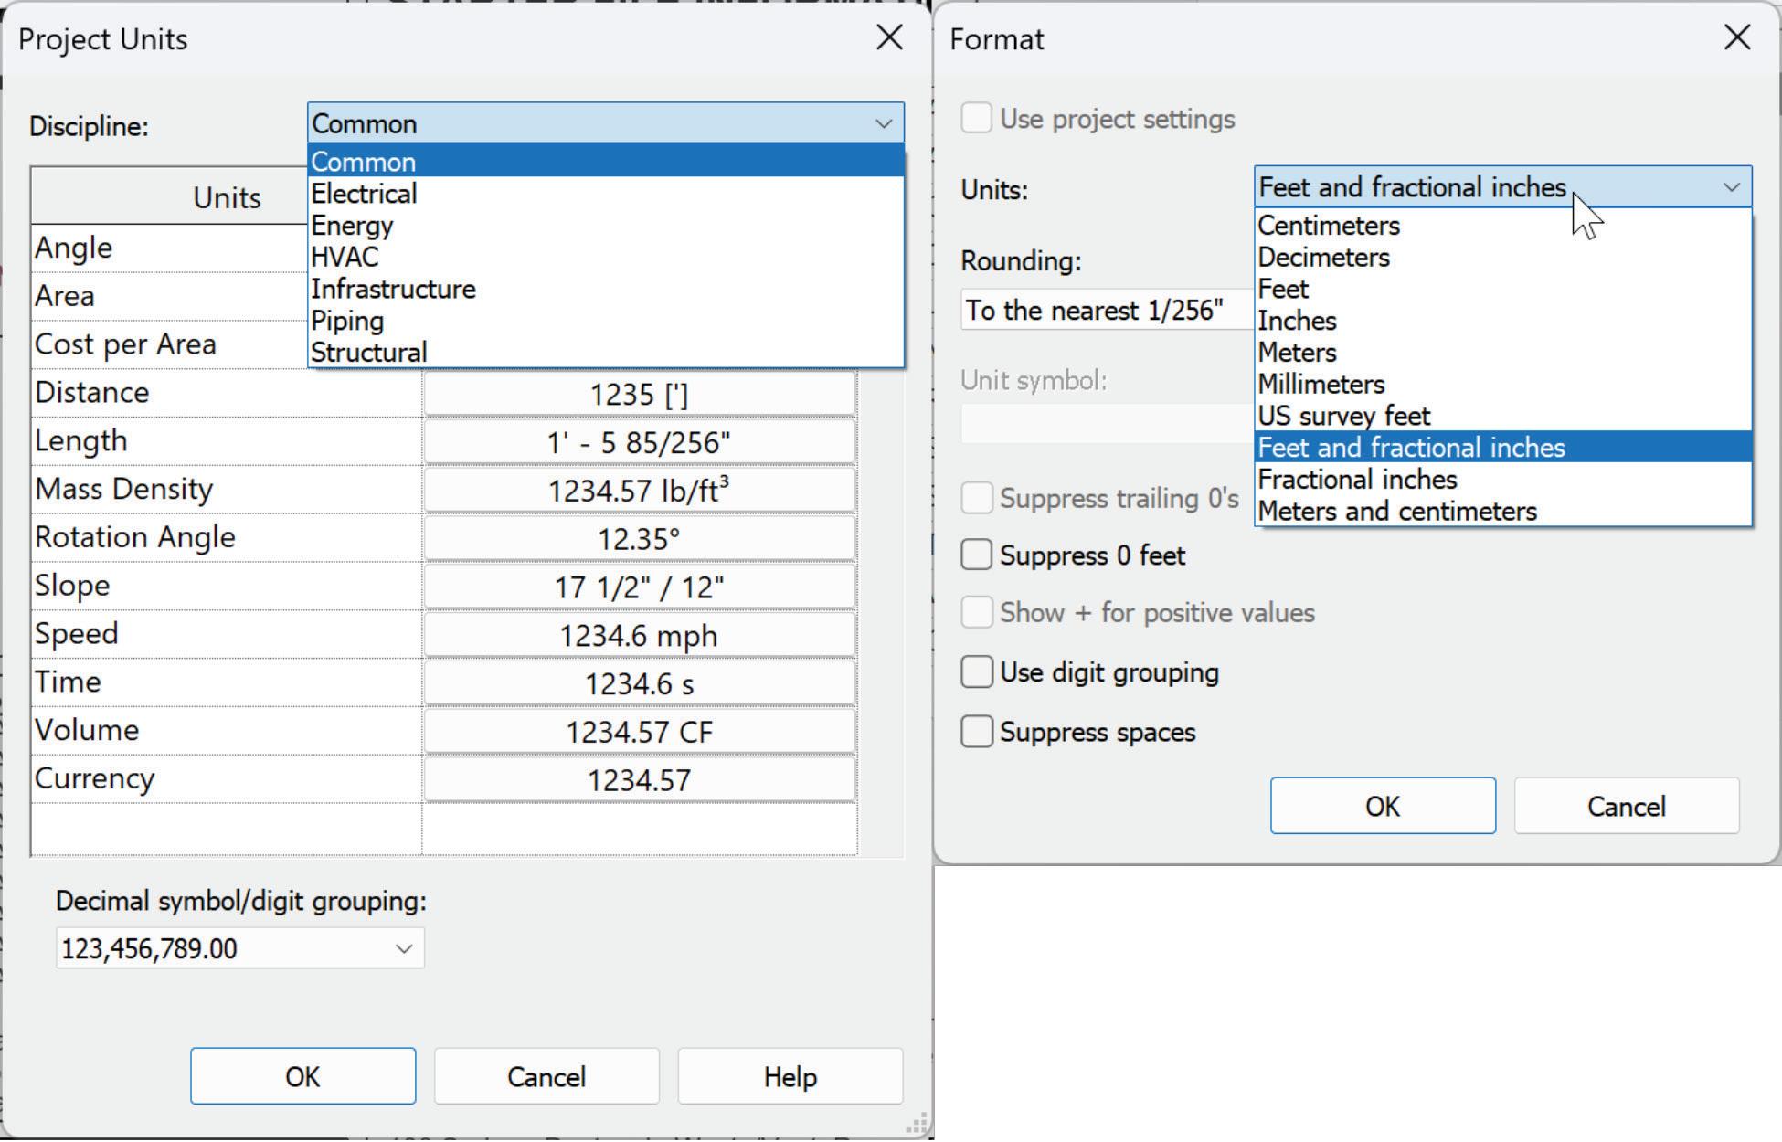Close the Project Units dialog
This screenshot has width=1782, height=1142.
[x=889, y=38]
